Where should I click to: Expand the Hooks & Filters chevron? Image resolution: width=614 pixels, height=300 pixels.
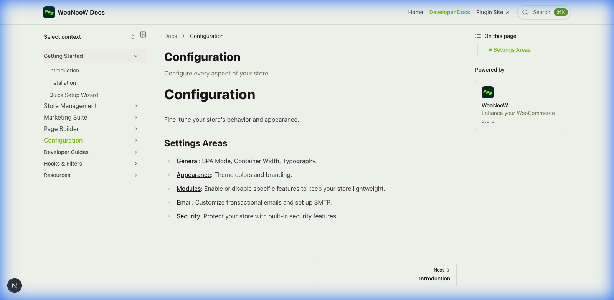tap(136, 164)
